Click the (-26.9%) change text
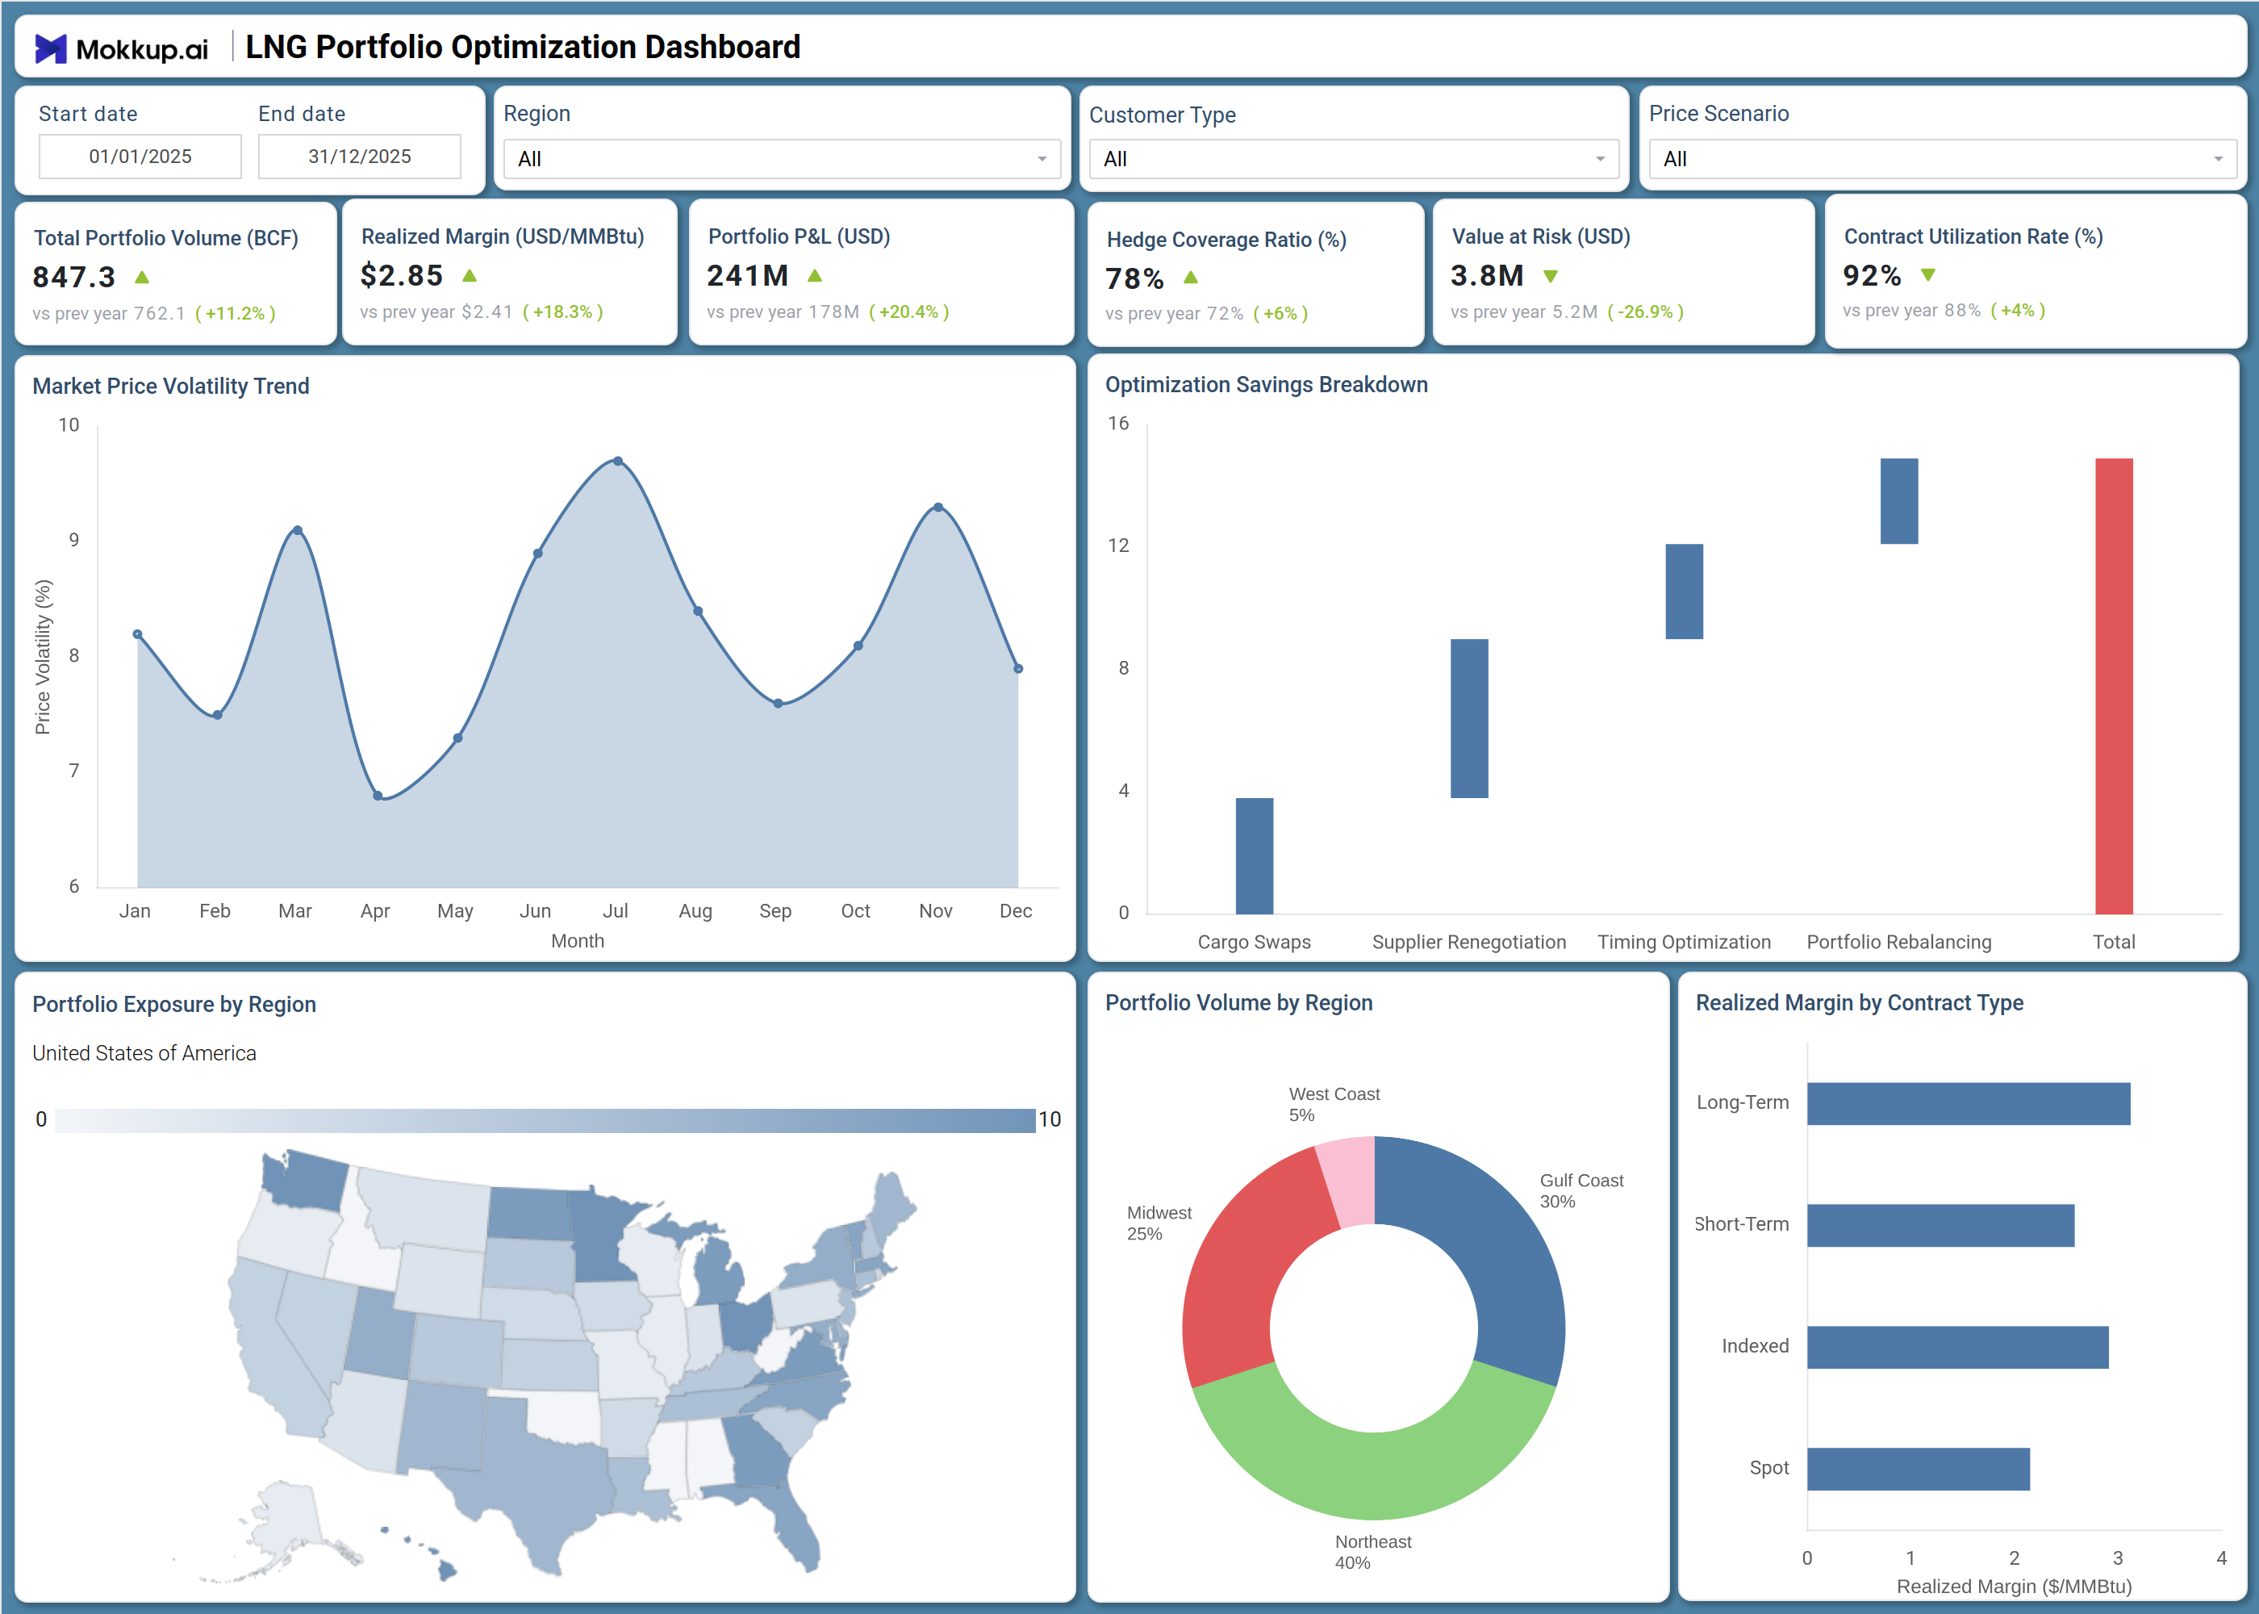 tap(1645, 312)
